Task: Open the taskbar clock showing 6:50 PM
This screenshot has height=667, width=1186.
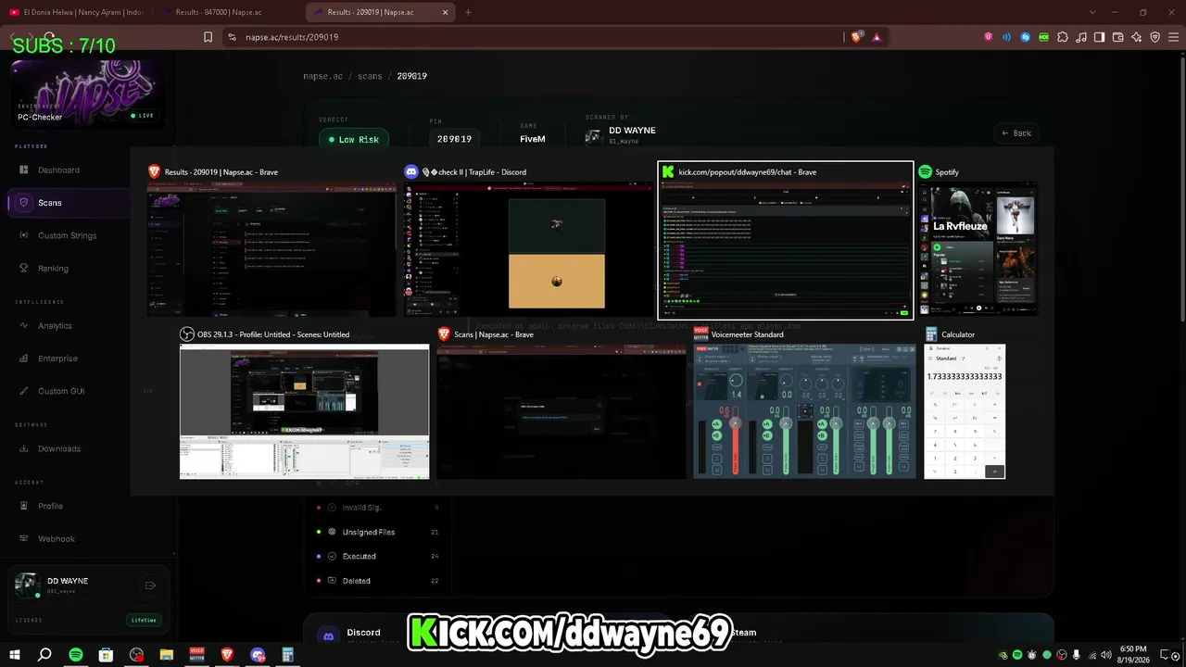Action: point(1133,655)
